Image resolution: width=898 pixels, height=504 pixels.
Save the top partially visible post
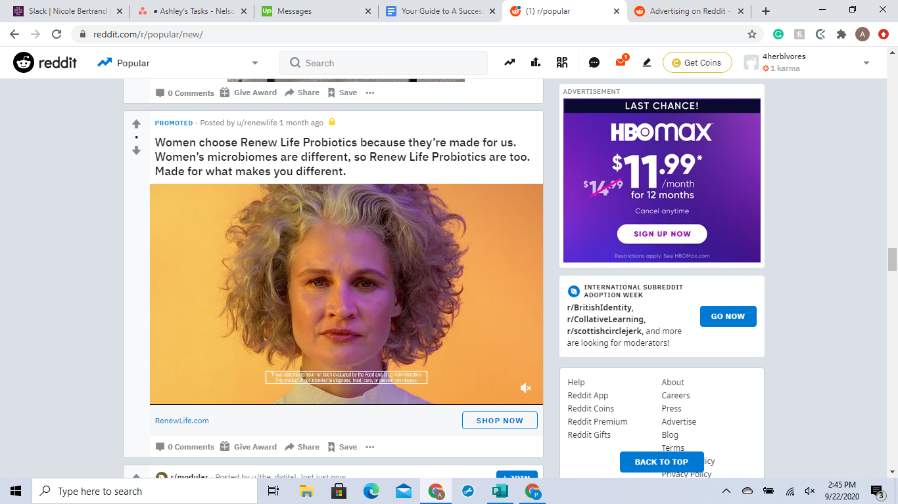pos(343,93)
